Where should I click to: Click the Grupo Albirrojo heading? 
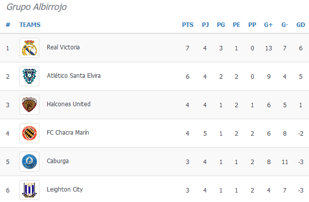(36, 7)
